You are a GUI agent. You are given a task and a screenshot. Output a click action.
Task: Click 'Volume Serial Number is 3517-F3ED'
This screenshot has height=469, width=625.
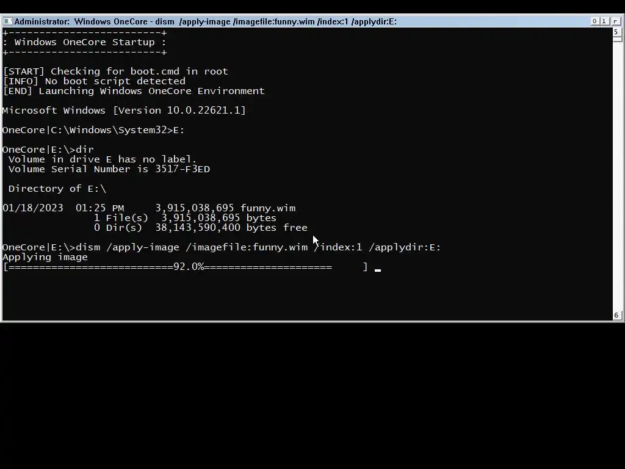click(x=109, y=169)
